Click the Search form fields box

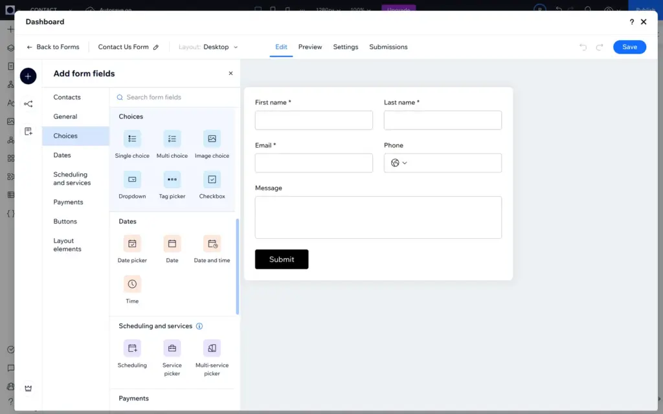tap(175, 97)
